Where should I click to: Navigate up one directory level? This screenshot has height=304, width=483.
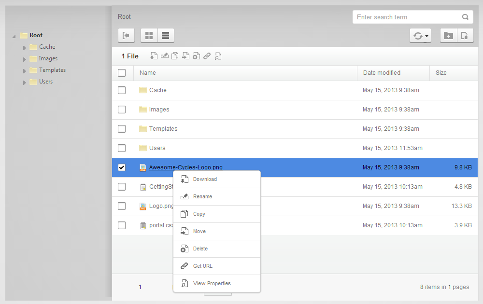126,35
